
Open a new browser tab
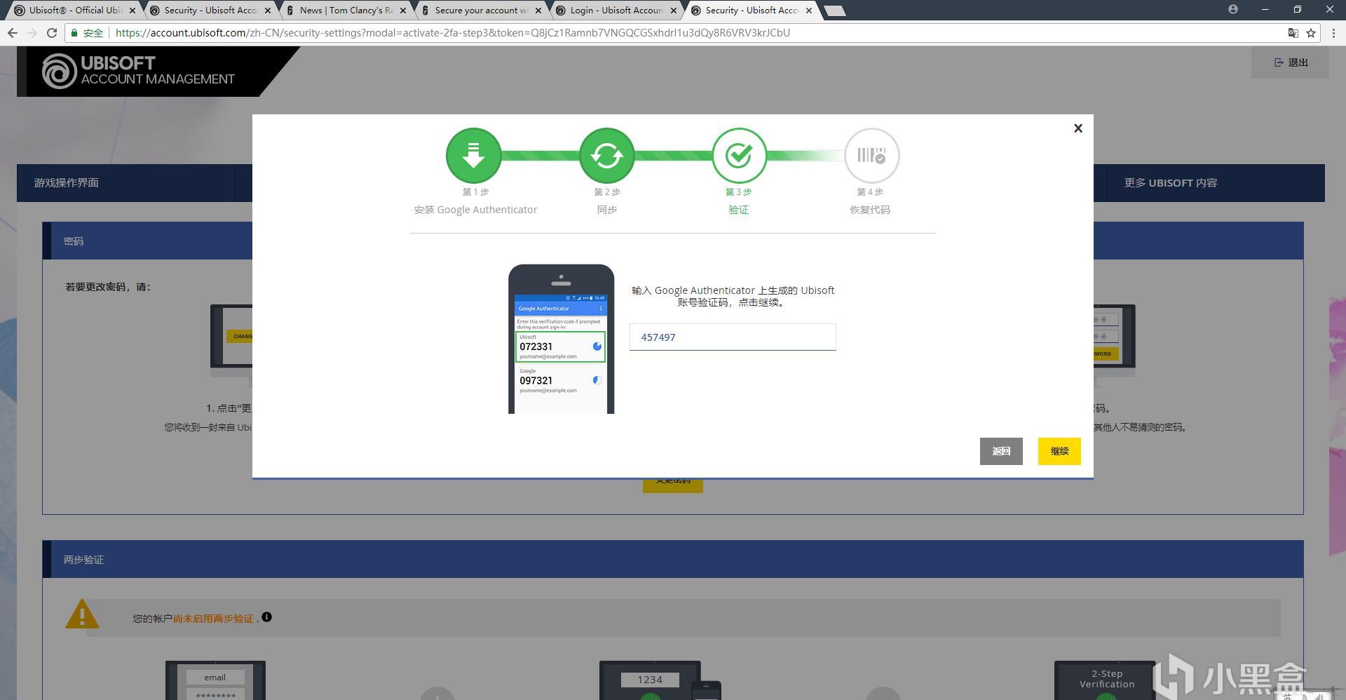pyautogui.click(x=834, y=11)
